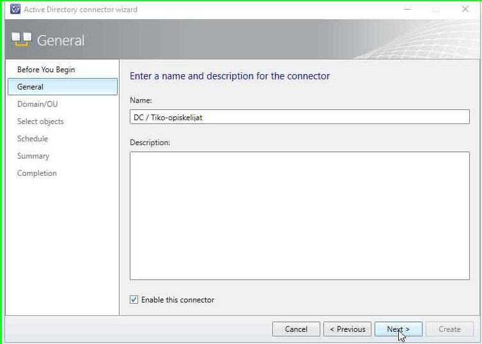Image resolution: width=482 pixels, height=344 pixels.
Task: Click inside the Description text area
Action: (x=300, y=215)
